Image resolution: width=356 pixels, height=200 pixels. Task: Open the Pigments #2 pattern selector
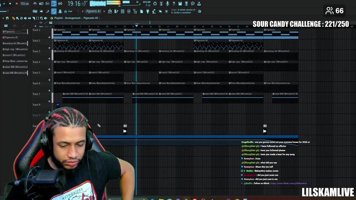pyautogui.click(x=93, y=11)
